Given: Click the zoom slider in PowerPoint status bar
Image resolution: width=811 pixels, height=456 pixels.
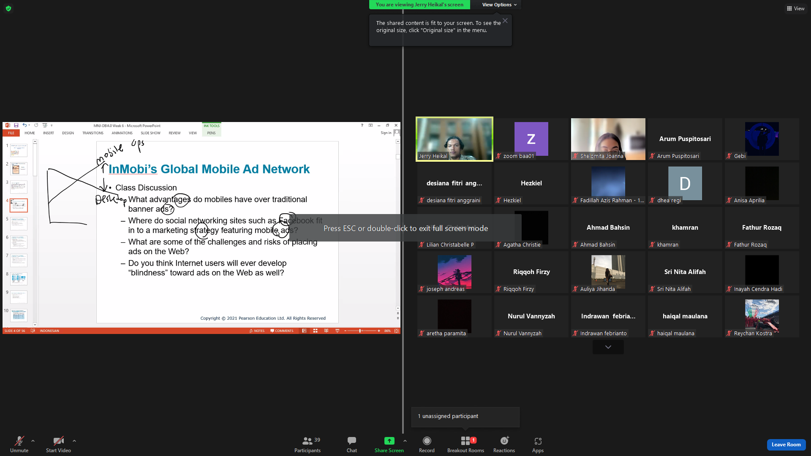Looking at the screenshot, I should coord(362,331).
